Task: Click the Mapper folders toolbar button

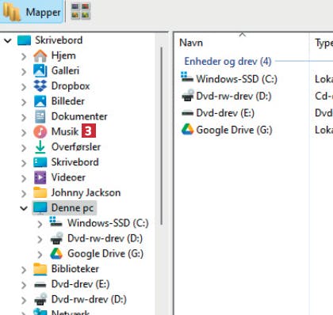Action: pos(31,12)
